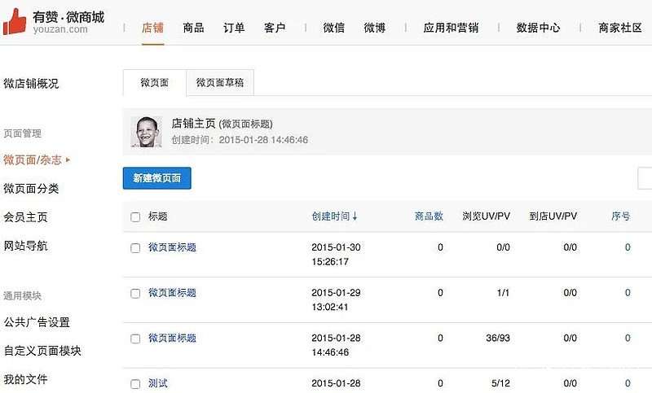652x393 pixels.
Task: Open the 客户 top menu
Action: (x=275, y=28)
